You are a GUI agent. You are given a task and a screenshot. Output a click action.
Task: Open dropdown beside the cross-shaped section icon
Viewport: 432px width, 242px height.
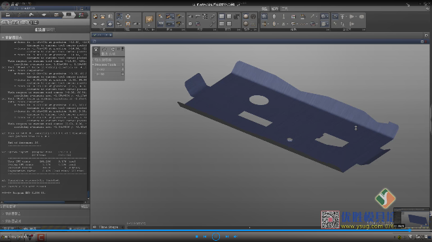tap(268, 24)
